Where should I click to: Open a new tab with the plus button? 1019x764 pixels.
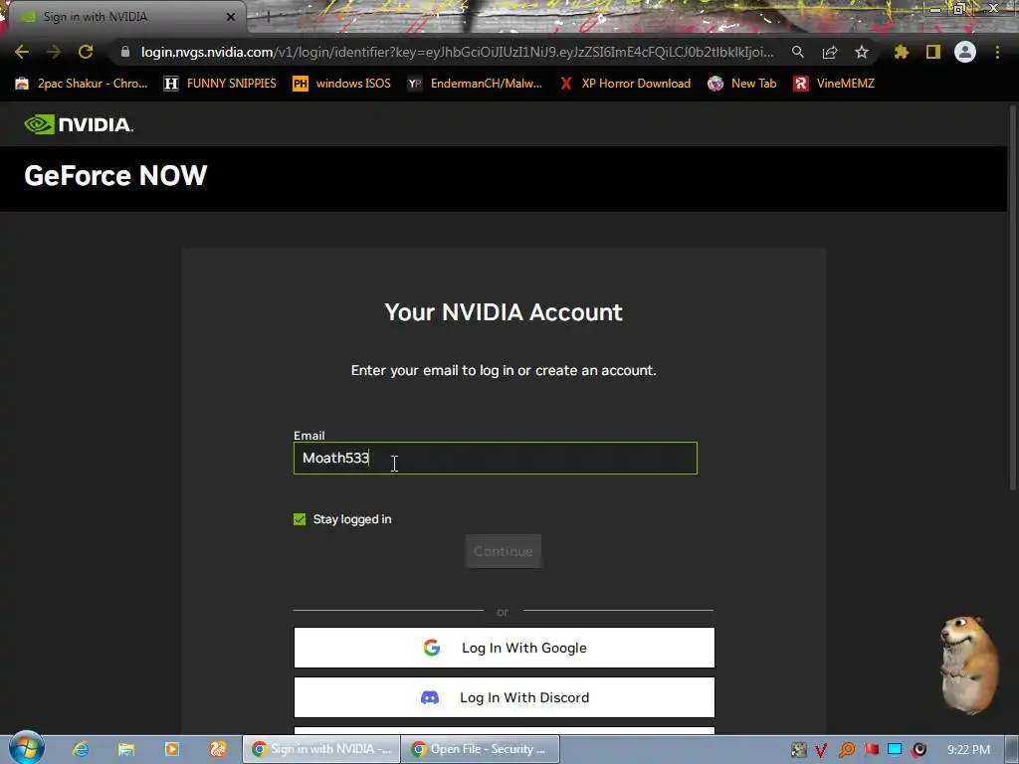point(267,17)
